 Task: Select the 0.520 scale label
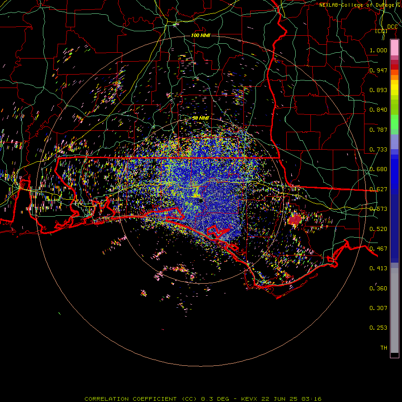[378, 229]
